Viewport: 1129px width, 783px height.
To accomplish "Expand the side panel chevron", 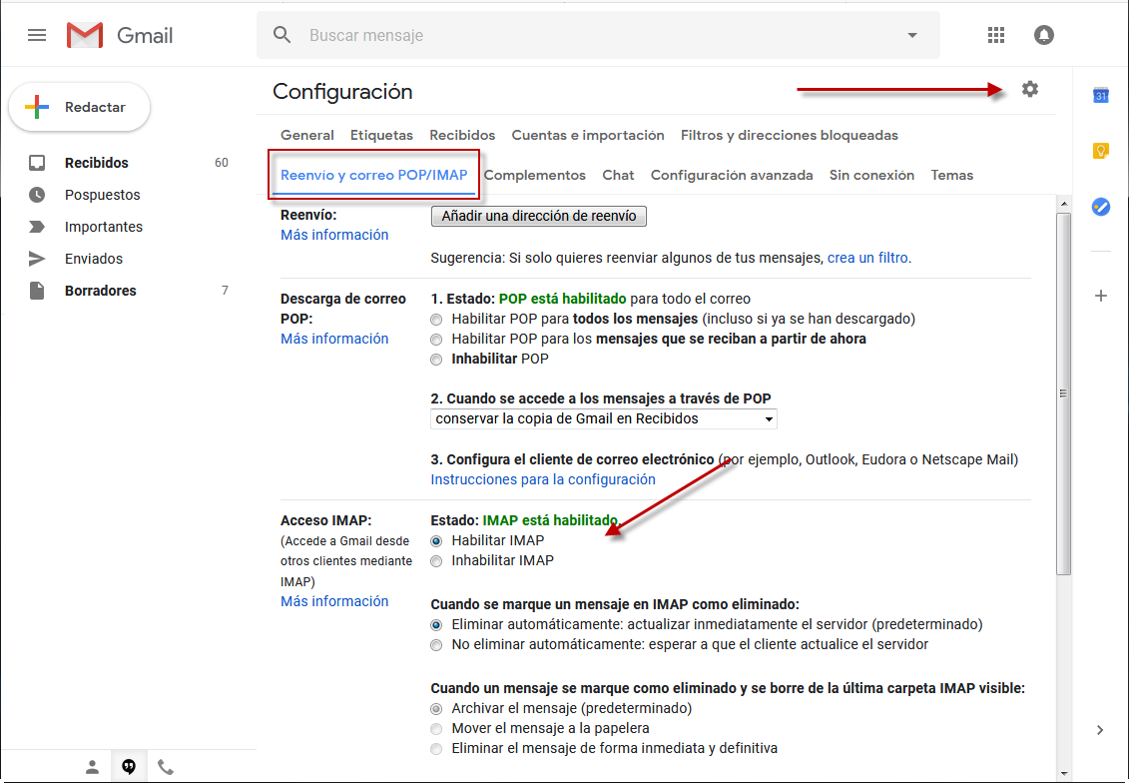I will pyautogui.click(x=1099, y=730).
